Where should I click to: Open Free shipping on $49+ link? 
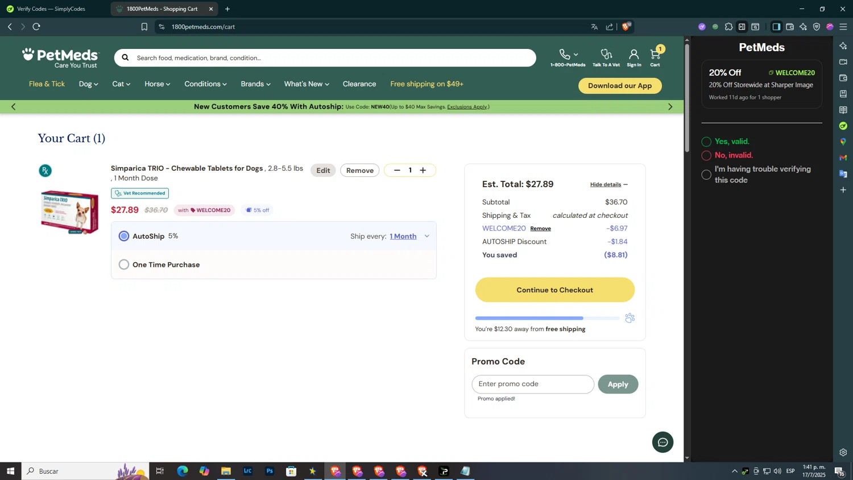tap(426, 84)
